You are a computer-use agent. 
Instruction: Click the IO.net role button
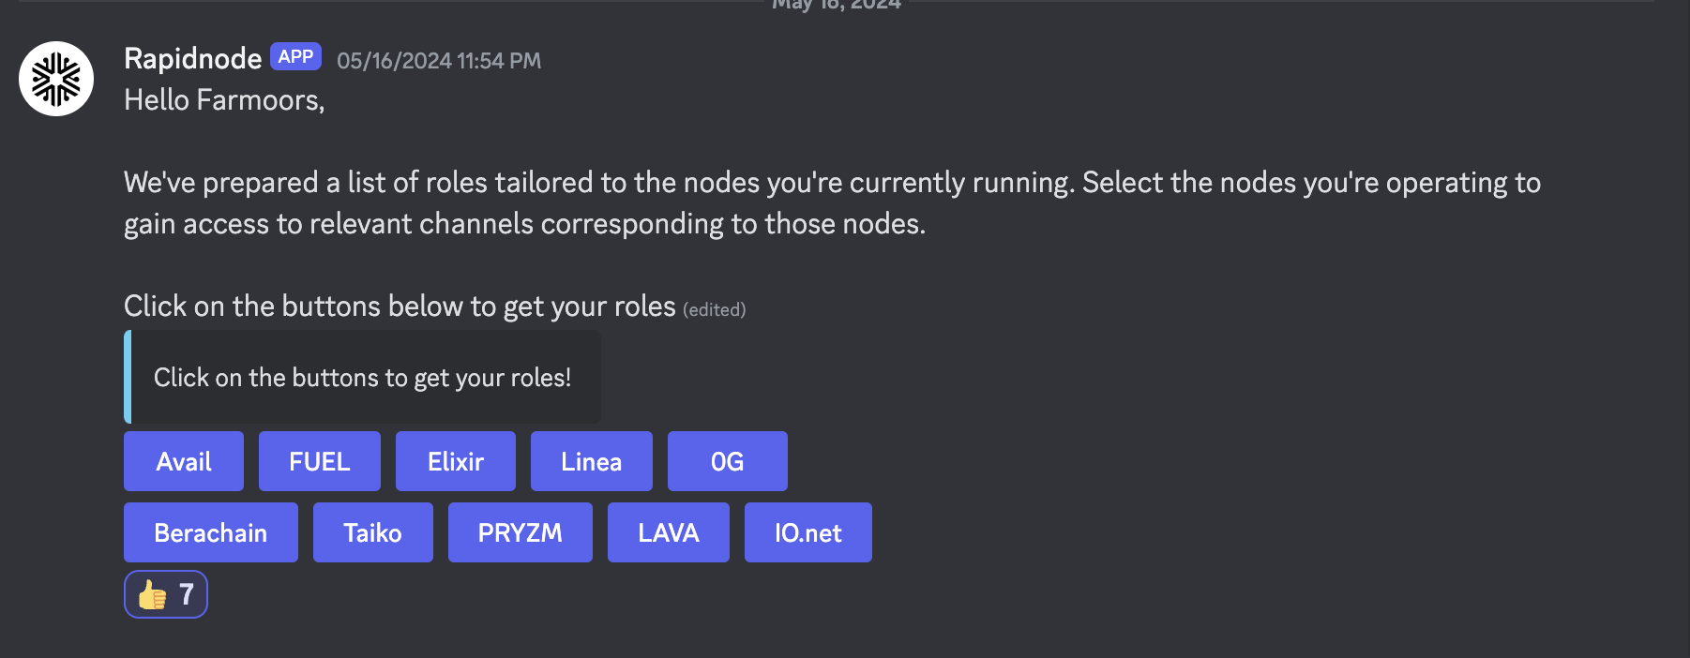[x=808, y=532]
